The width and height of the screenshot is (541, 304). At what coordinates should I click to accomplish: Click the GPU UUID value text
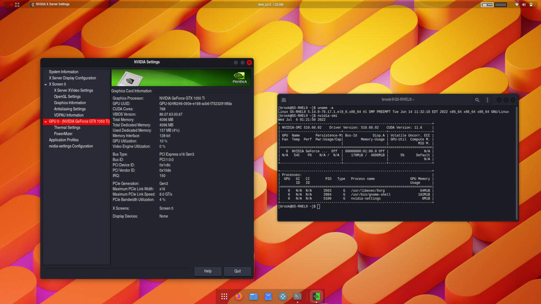tap(195, 104)
